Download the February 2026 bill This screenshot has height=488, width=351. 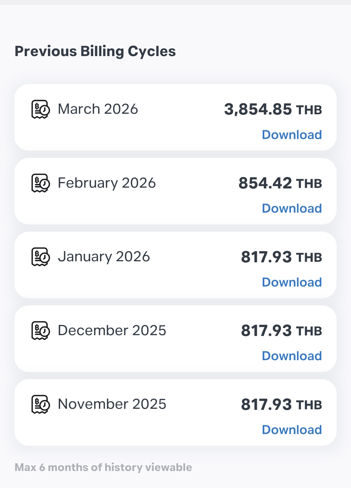tap(292, 208)
